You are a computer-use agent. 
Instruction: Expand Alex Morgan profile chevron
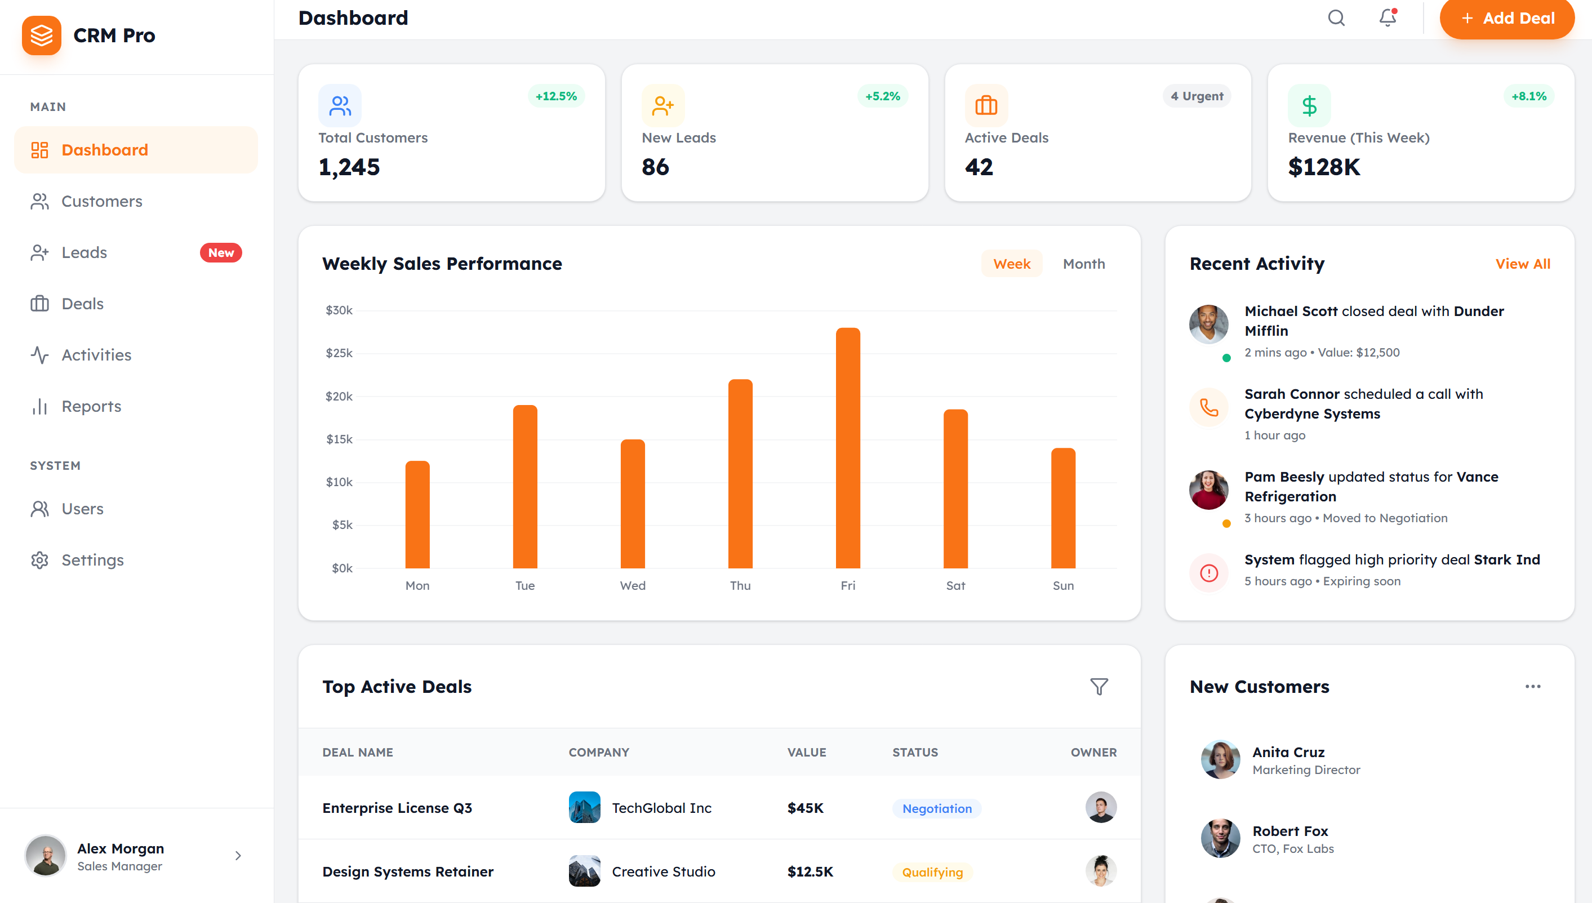coord(238,856)
